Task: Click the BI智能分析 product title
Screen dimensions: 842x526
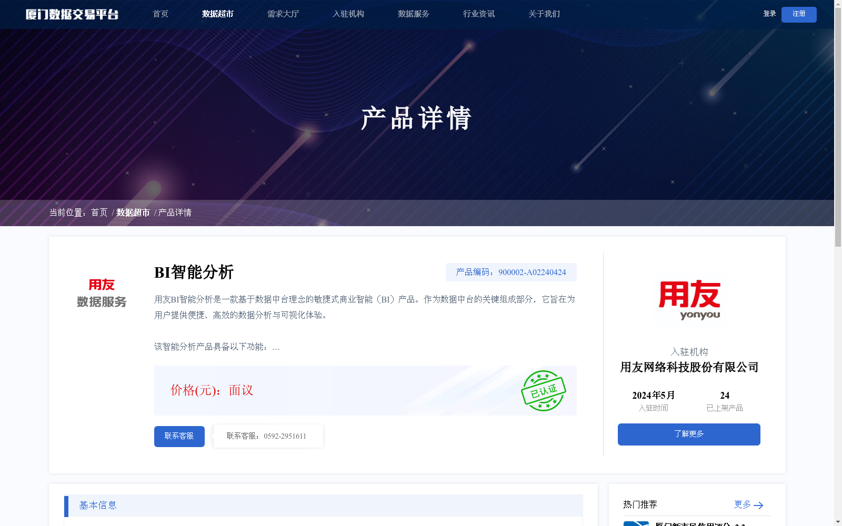Action: (x=194, y=272)
